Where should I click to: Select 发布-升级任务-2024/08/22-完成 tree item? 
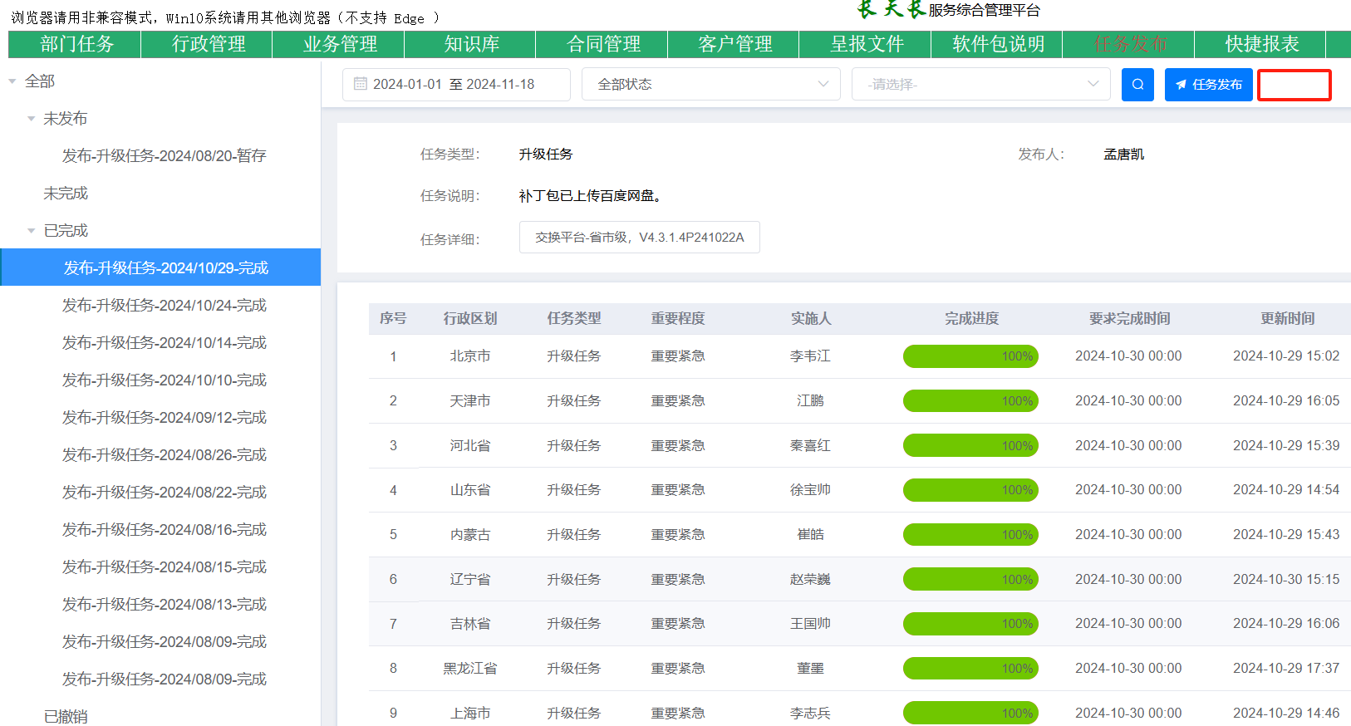click(x=164, y=493)
